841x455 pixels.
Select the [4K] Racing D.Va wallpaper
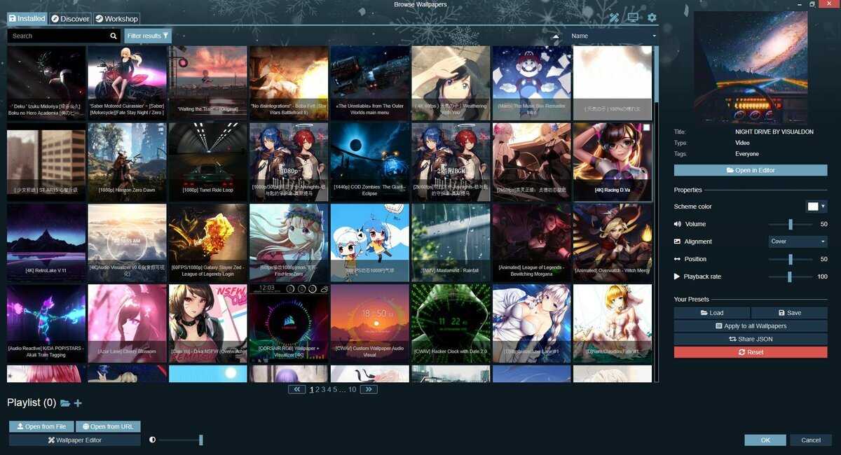coord(613,162)
